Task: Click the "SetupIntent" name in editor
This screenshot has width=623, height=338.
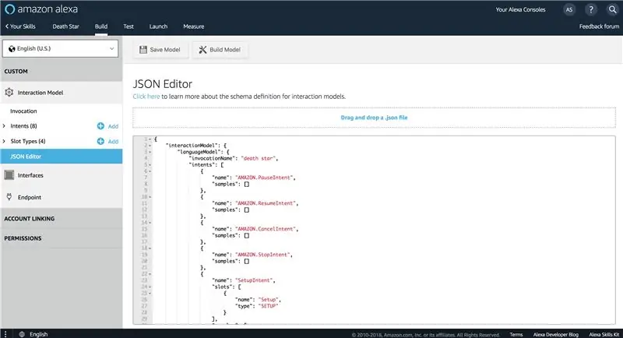Action: click(x=255, y=280)
